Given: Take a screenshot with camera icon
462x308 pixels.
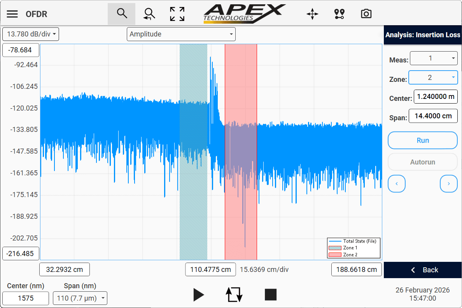Looking at the screenshot, I should 366,14.
